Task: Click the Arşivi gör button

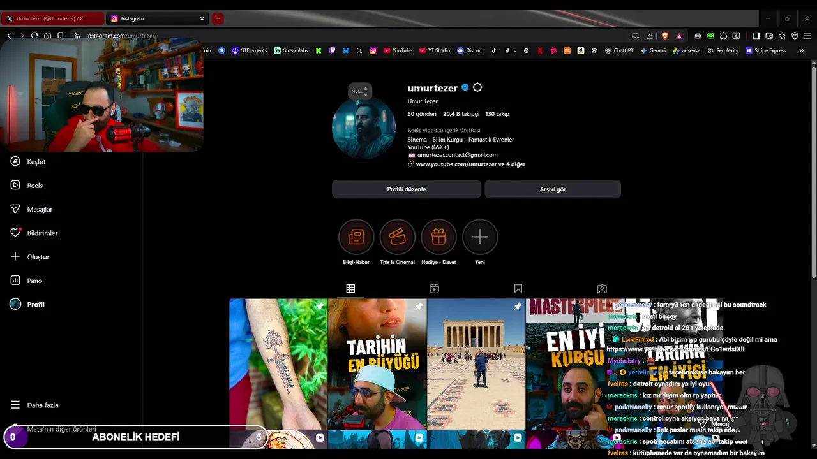Action: 553,189
